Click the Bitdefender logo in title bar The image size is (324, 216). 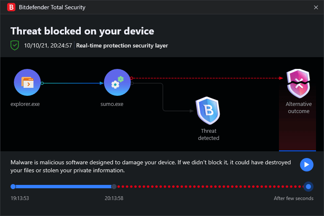tap(12, 7)
